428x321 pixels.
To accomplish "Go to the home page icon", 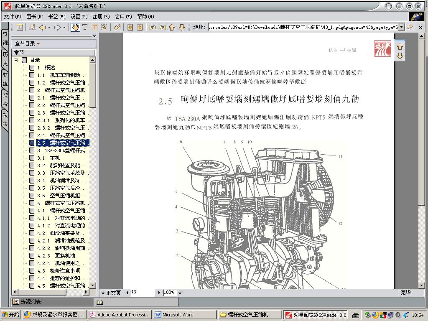I will [x=32, y=27].
